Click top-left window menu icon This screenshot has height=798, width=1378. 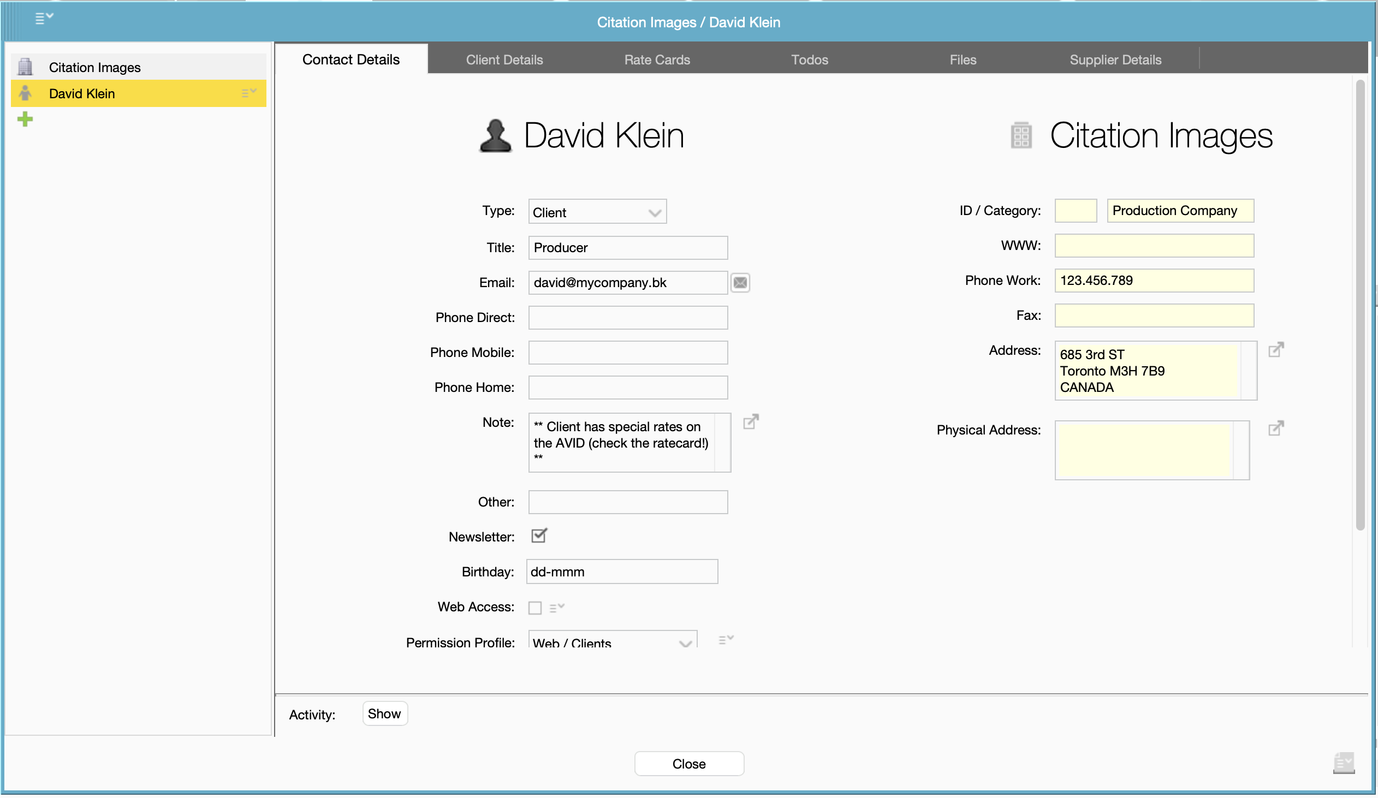click(x=44, y=18)
